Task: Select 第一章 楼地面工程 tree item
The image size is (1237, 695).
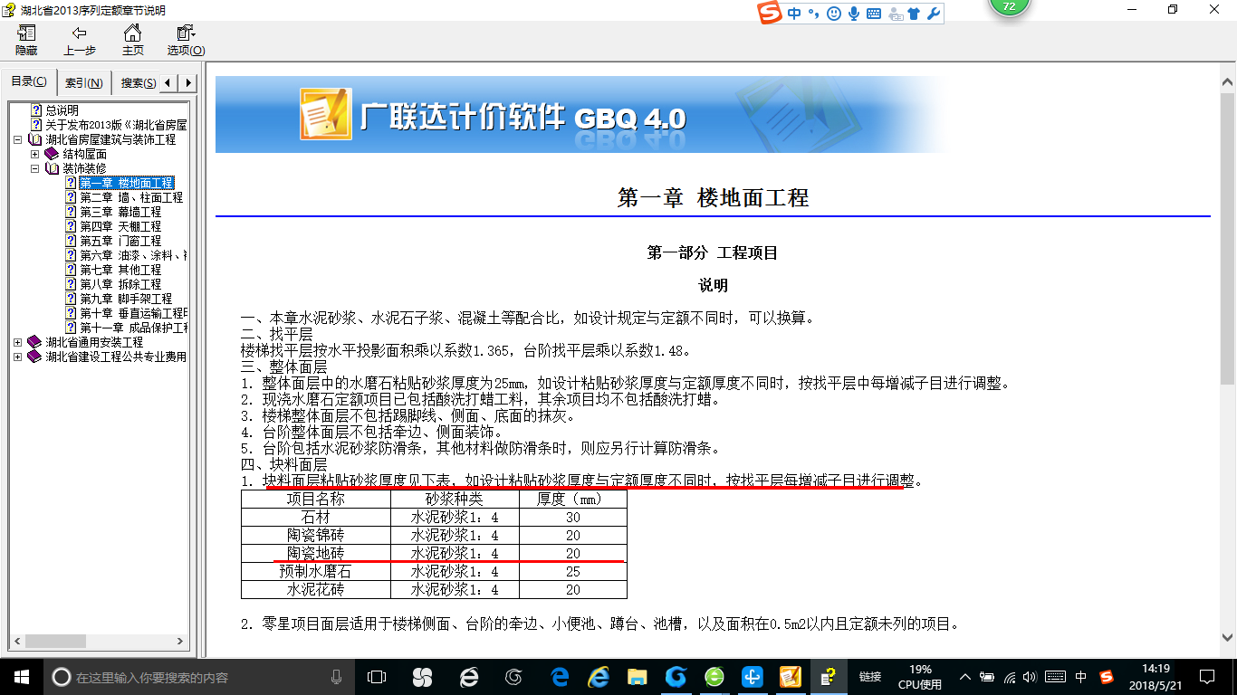Action: pos(126,183)
